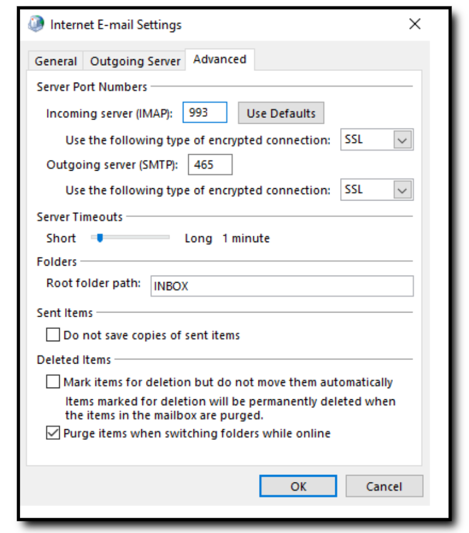469x533 pixels.
Task: Switch to the General tab
Action: 56,61
